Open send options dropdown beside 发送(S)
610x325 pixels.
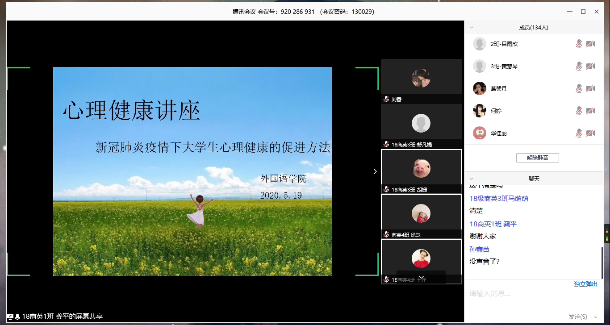click(596, 317)
